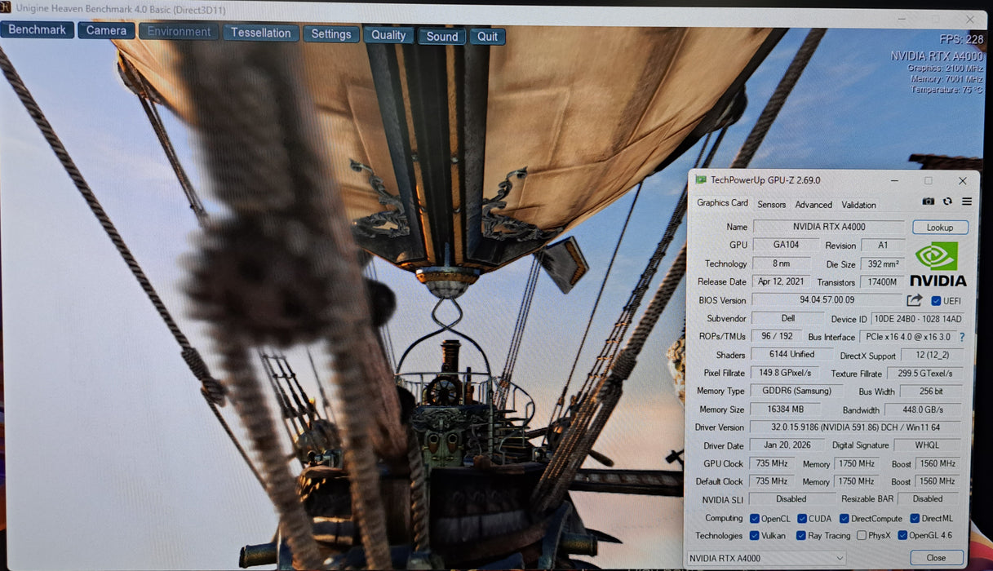Click the Lookup button
The image size is (993, 571).
pyautogui.click(x=940, y=228)
